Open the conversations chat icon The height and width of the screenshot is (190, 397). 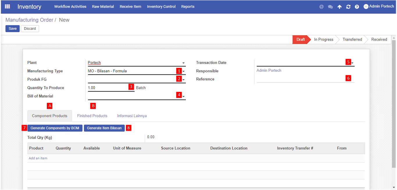[330, 7]
